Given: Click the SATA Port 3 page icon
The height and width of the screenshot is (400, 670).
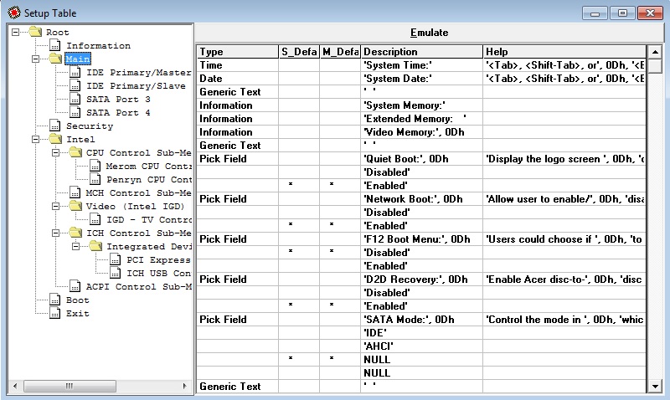Looking at the screenshot, I should pyautogui.click(x=75, y=99).
